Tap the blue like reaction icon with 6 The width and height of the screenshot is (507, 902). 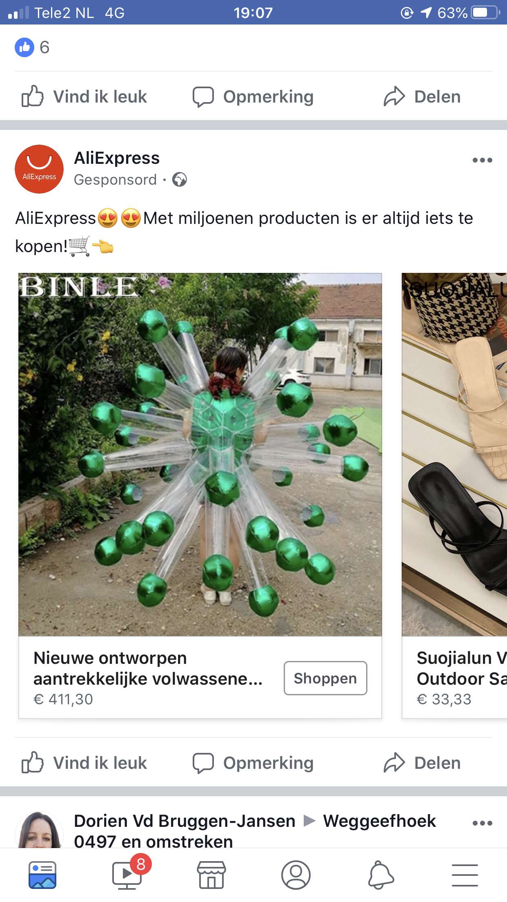click(x=24, y=47)
